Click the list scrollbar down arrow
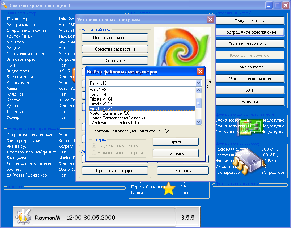 point(198,122)
